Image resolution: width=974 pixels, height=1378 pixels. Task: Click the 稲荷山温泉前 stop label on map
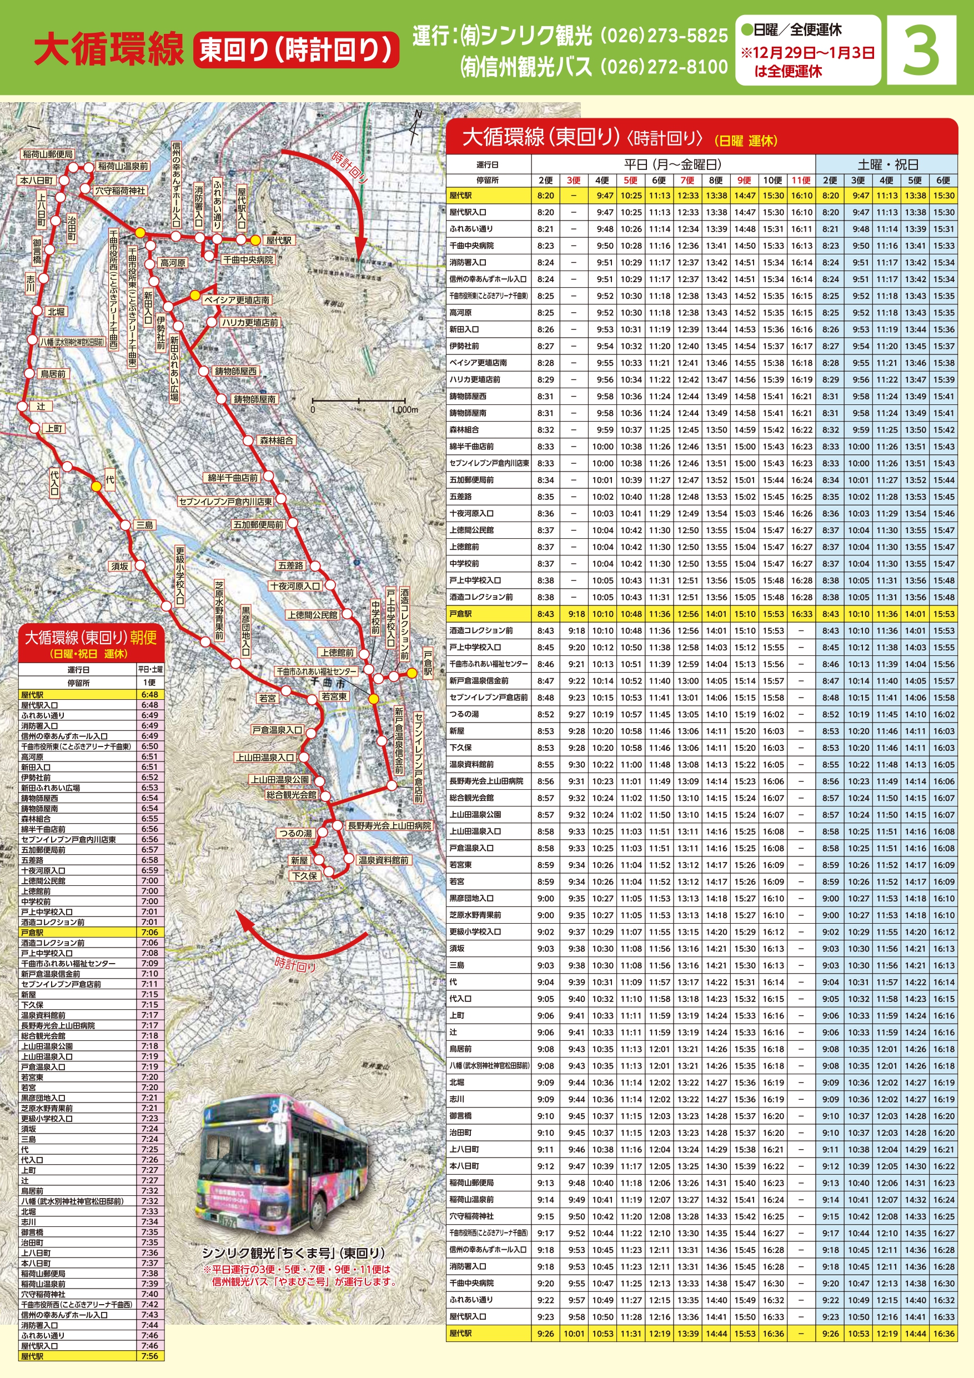(123, 166)
